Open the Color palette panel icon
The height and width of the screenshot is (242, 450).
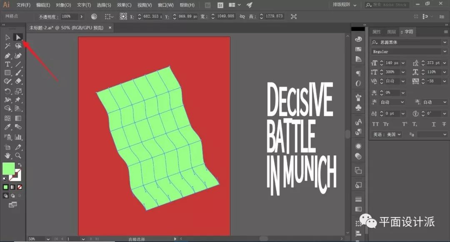click(358, 39)
